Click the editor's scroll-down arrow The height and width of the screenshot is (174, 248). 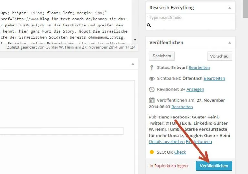pyautogui.click(x=135, y=40)
